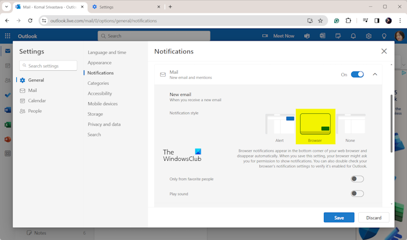Open the notifications bell in Outlook header
407x240 pixels.
[354, 36]
